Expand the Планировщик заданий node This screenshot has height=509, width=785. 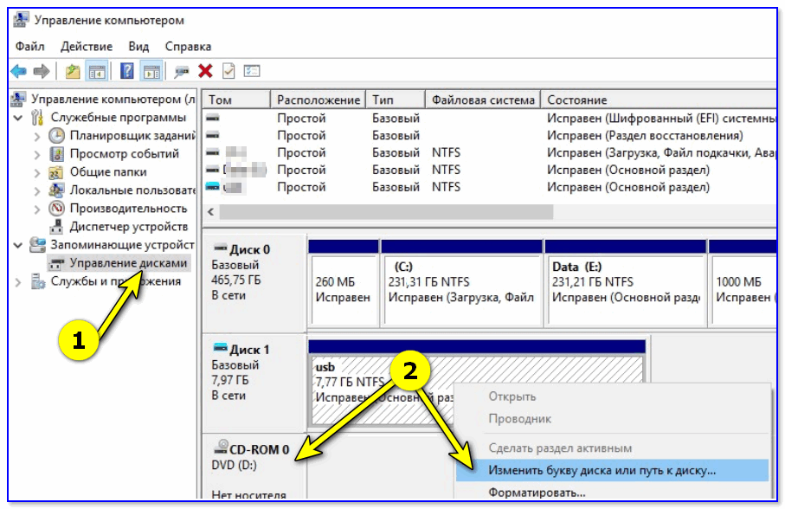click(x=37, y=136)
